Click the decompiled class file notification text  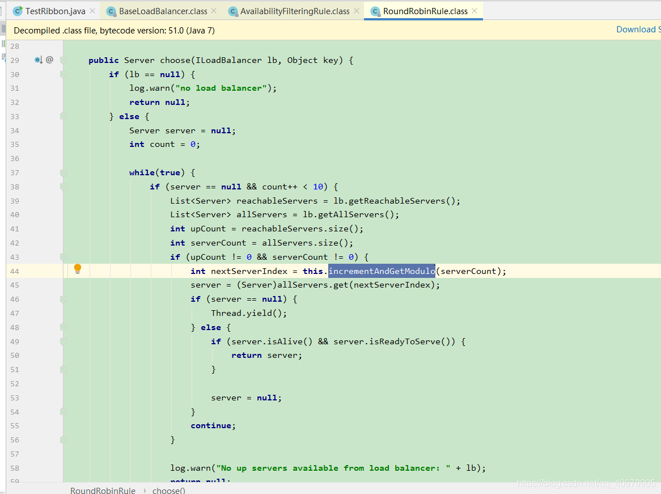click(115, 31)
